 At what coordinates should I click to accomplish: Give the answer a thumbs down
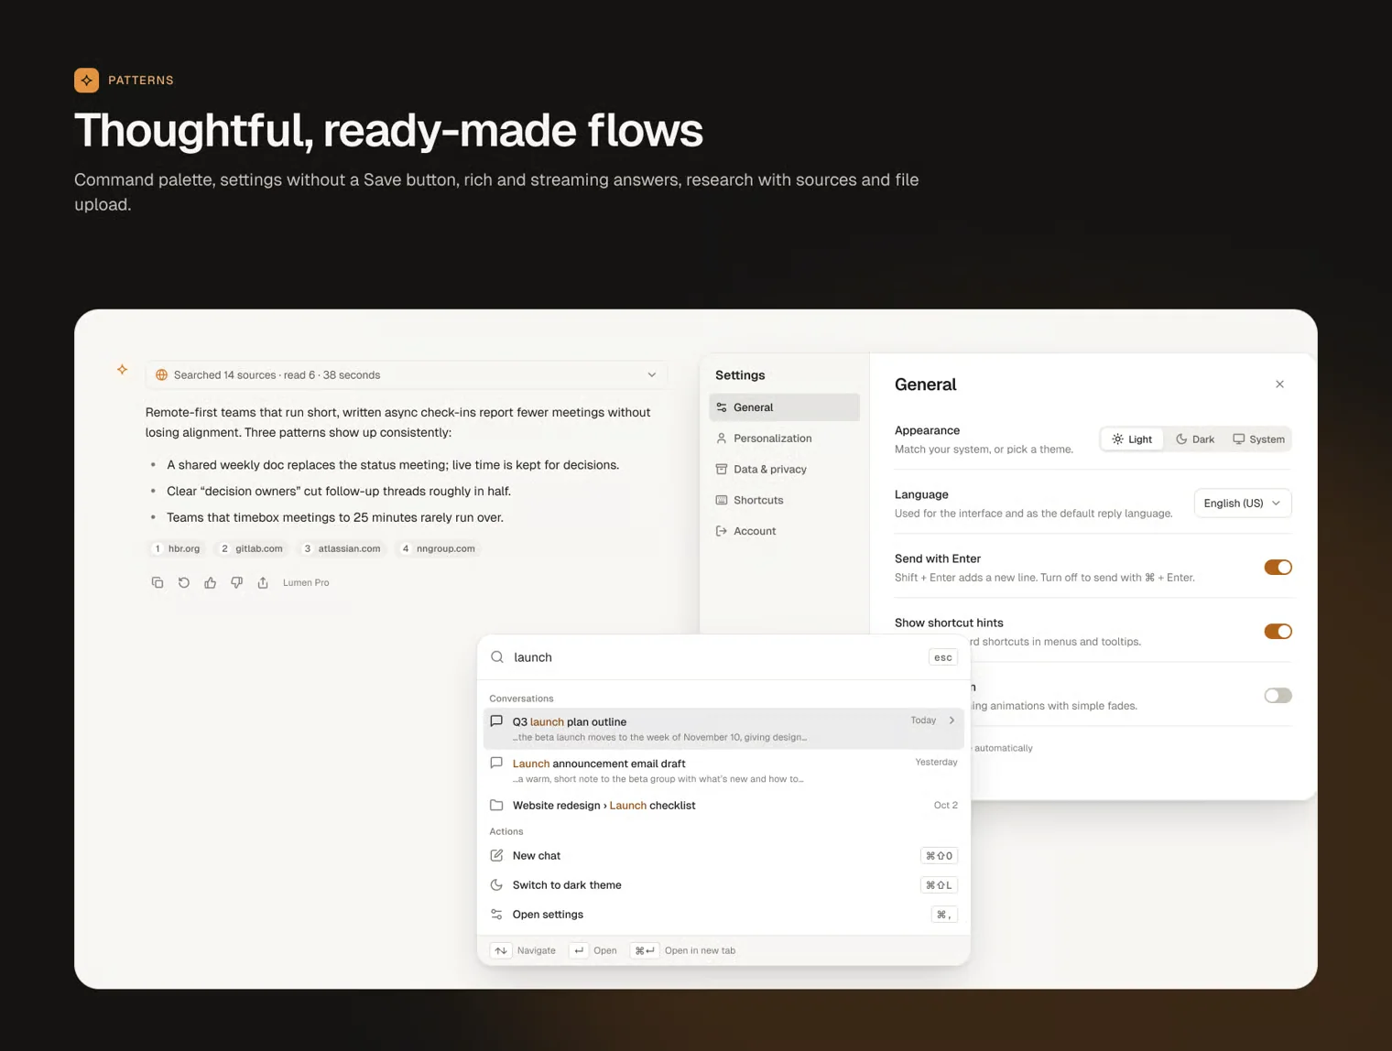(237, 582)
